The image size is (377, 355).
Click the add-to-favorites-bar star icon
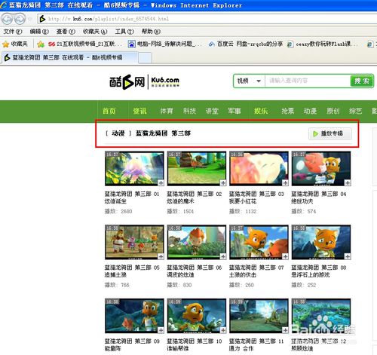[41, 44]
